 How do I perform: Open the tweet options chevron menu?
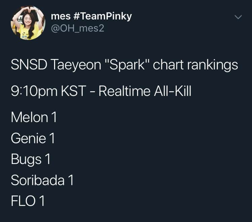pos(238,17)
